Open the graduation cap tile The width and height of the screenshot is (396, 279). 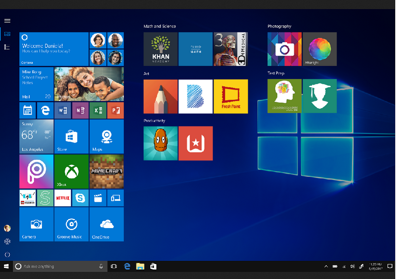click(x=320, y=96)
